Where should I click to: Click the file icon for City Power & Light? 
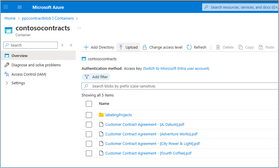pos(101,143)
